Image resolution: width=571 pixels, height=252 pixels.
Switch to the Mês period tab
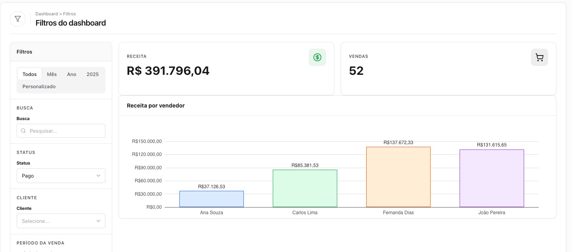click(x=52, y=74)
